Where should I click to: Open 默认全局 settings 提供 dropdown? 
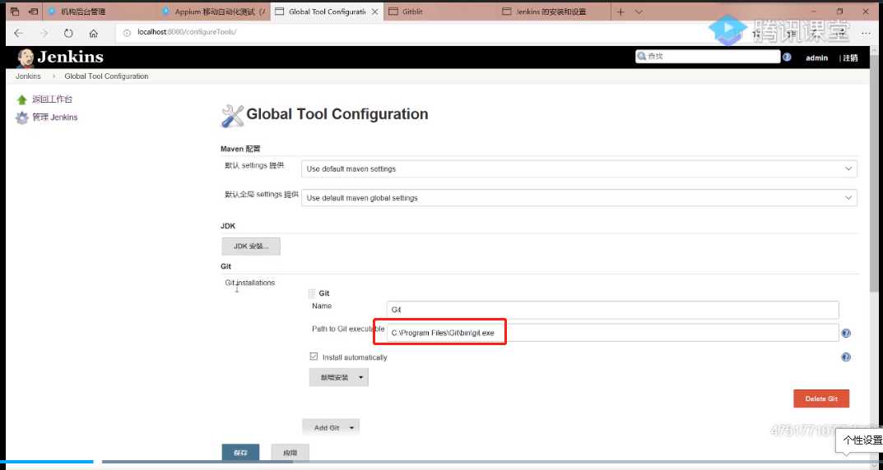[x=579, y=198]
